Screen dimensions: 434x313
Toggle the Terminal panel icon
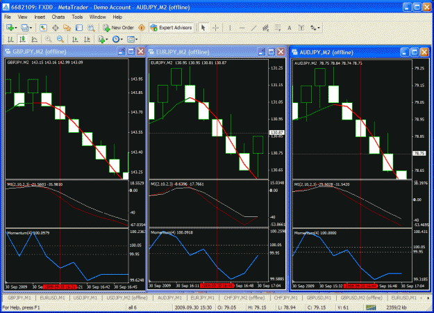coord(79,28)
